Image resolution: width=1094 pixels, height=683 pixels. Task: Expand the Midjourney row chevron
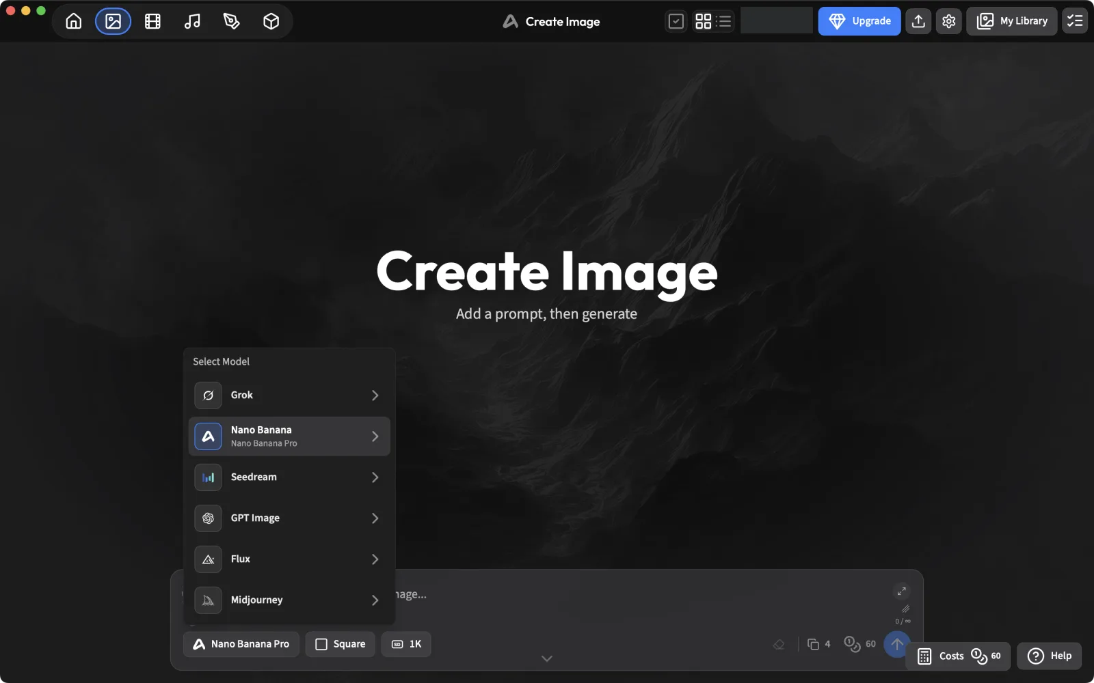click(375, 600)
